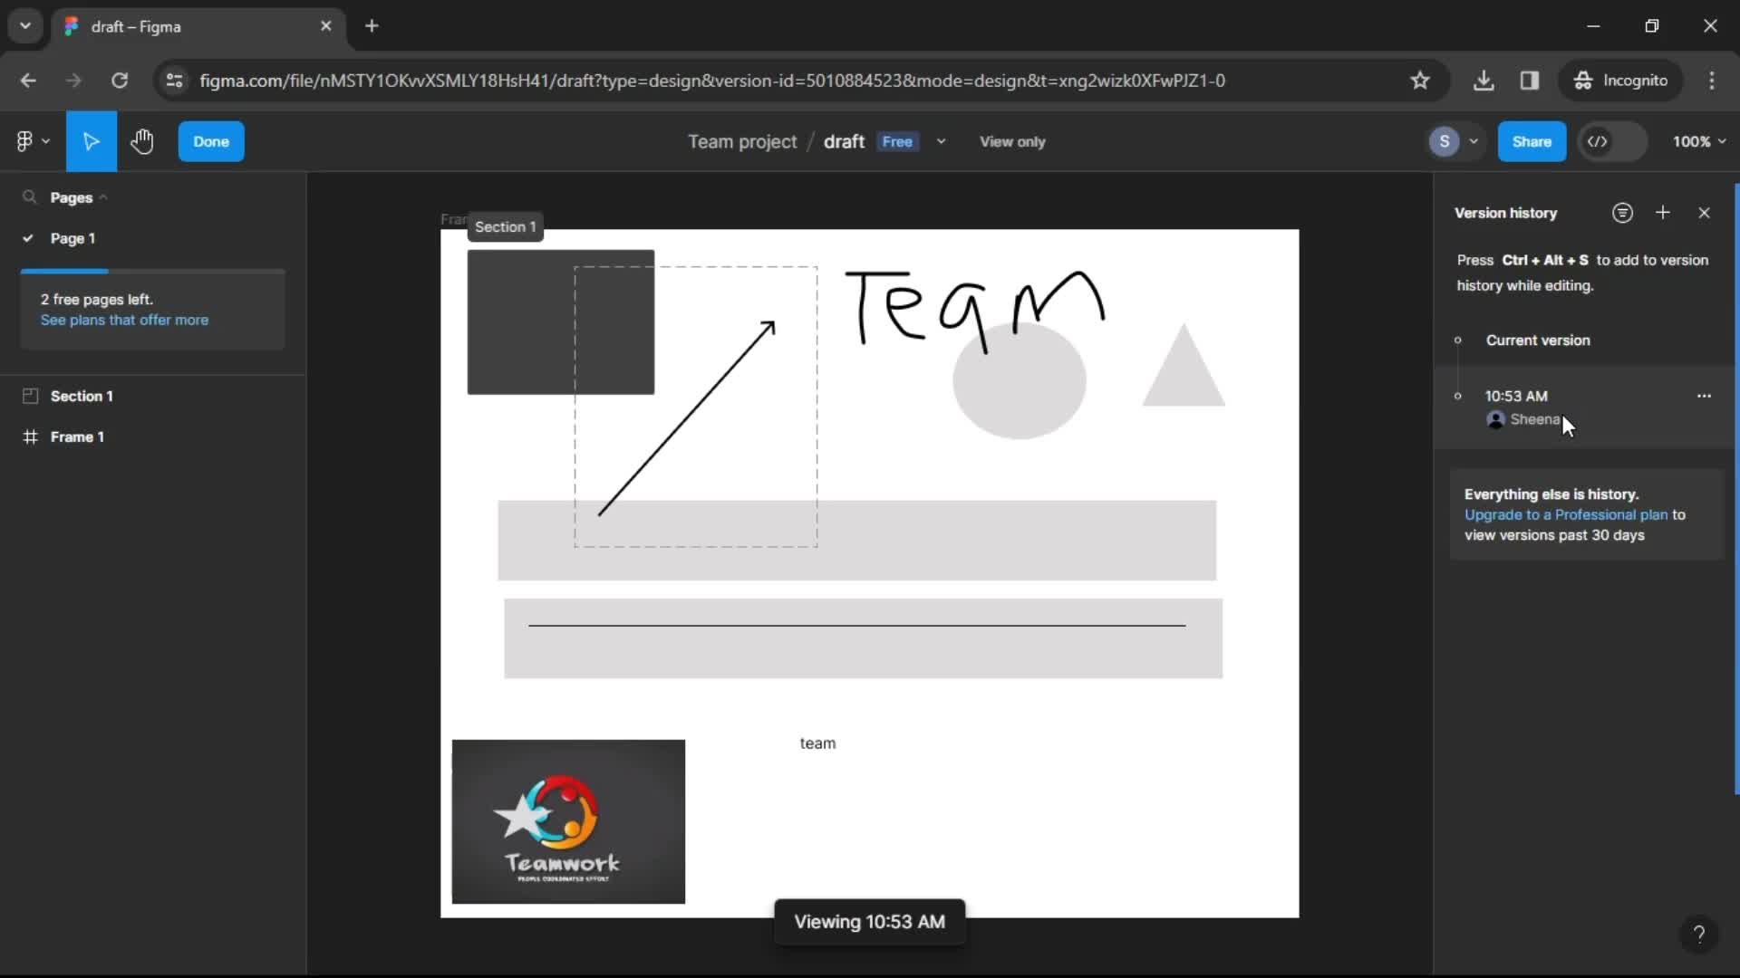Click the Add version history button

tap(1664, 213)
